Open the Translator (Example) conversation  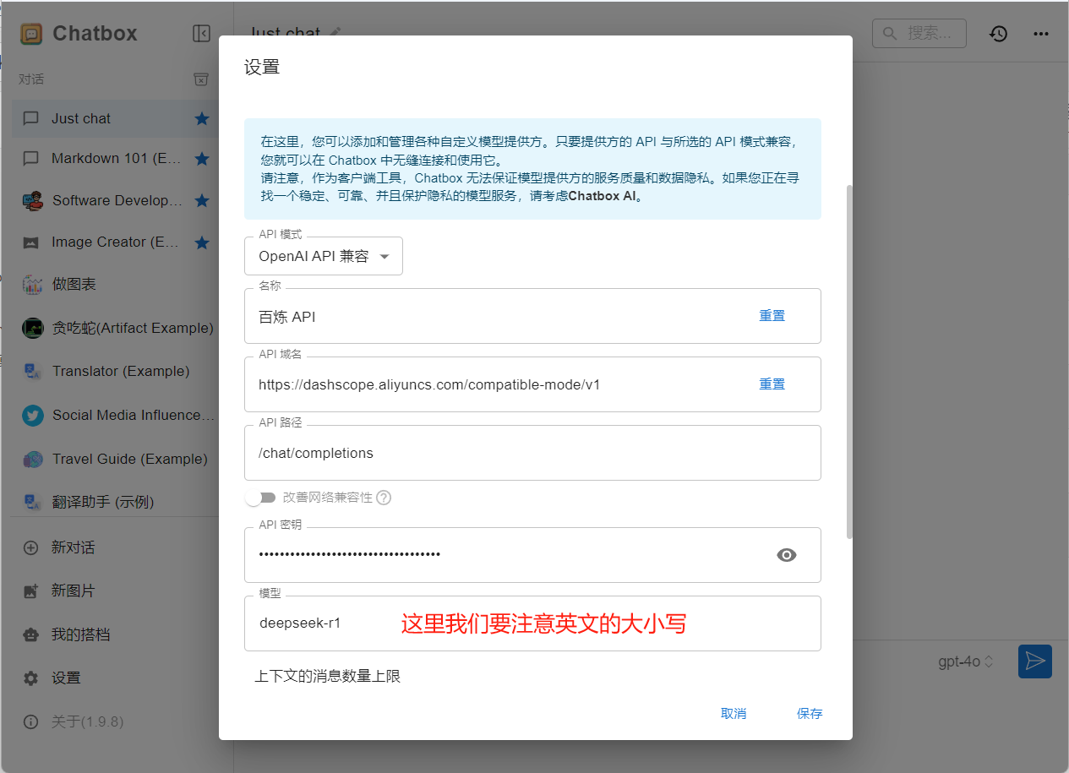[x=116, y=371]
